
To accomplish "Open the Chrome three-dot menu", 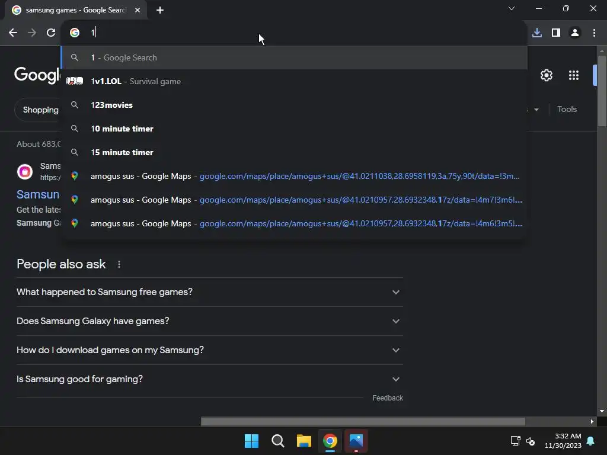I will point(594,33).
